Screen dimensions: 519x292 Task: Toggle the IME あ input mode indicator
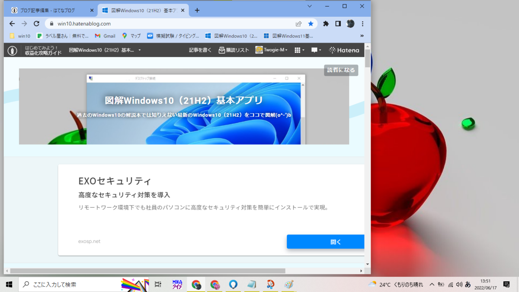[x=468, y=284]
